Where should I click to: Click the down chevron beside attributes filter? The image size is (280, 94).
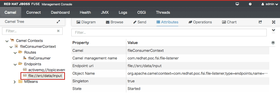[x=273, y=30]
